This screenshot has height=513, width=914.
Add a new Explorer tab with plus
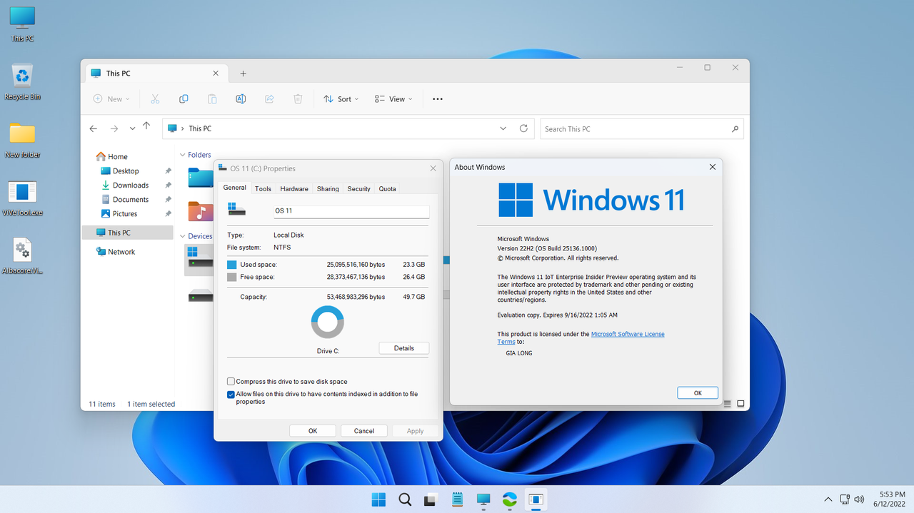[x=243, y=73]
